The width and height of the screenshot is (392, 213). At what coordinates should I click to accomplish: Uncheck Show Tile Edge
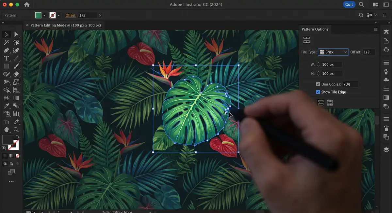[x=318, y=92]
